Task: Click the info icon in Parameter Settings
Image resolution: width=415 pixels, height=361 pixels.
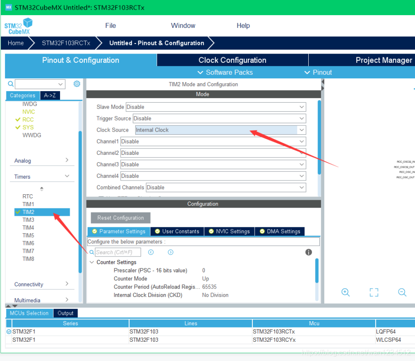Action: pos(309,252)
